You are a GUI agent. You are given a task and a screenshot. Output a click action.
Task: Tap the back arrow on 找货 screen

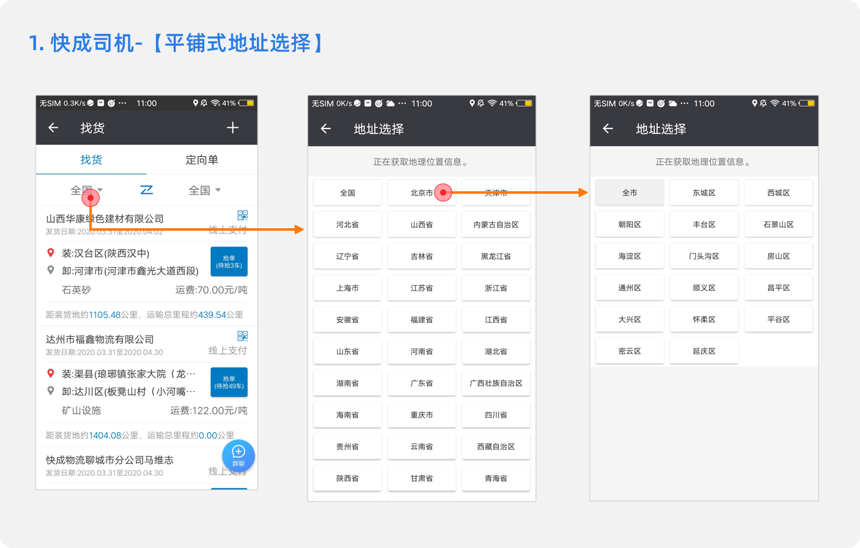[53, 128]
